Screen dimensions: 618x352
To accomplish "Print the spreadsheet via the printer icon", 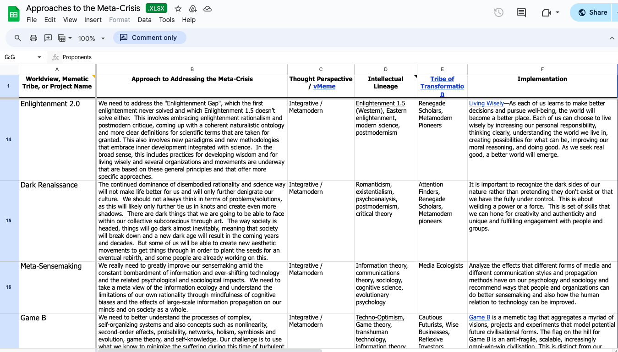I will point(33,38).
